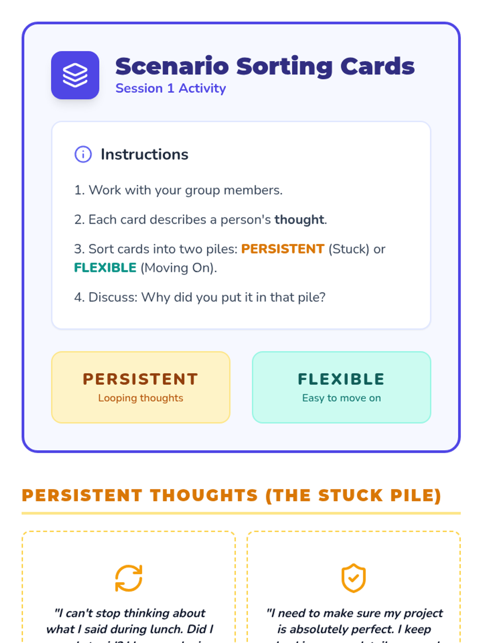This screenshot has height=643, width=482.
Task: Click the Easy to move on caption
Action: point(341,398)
